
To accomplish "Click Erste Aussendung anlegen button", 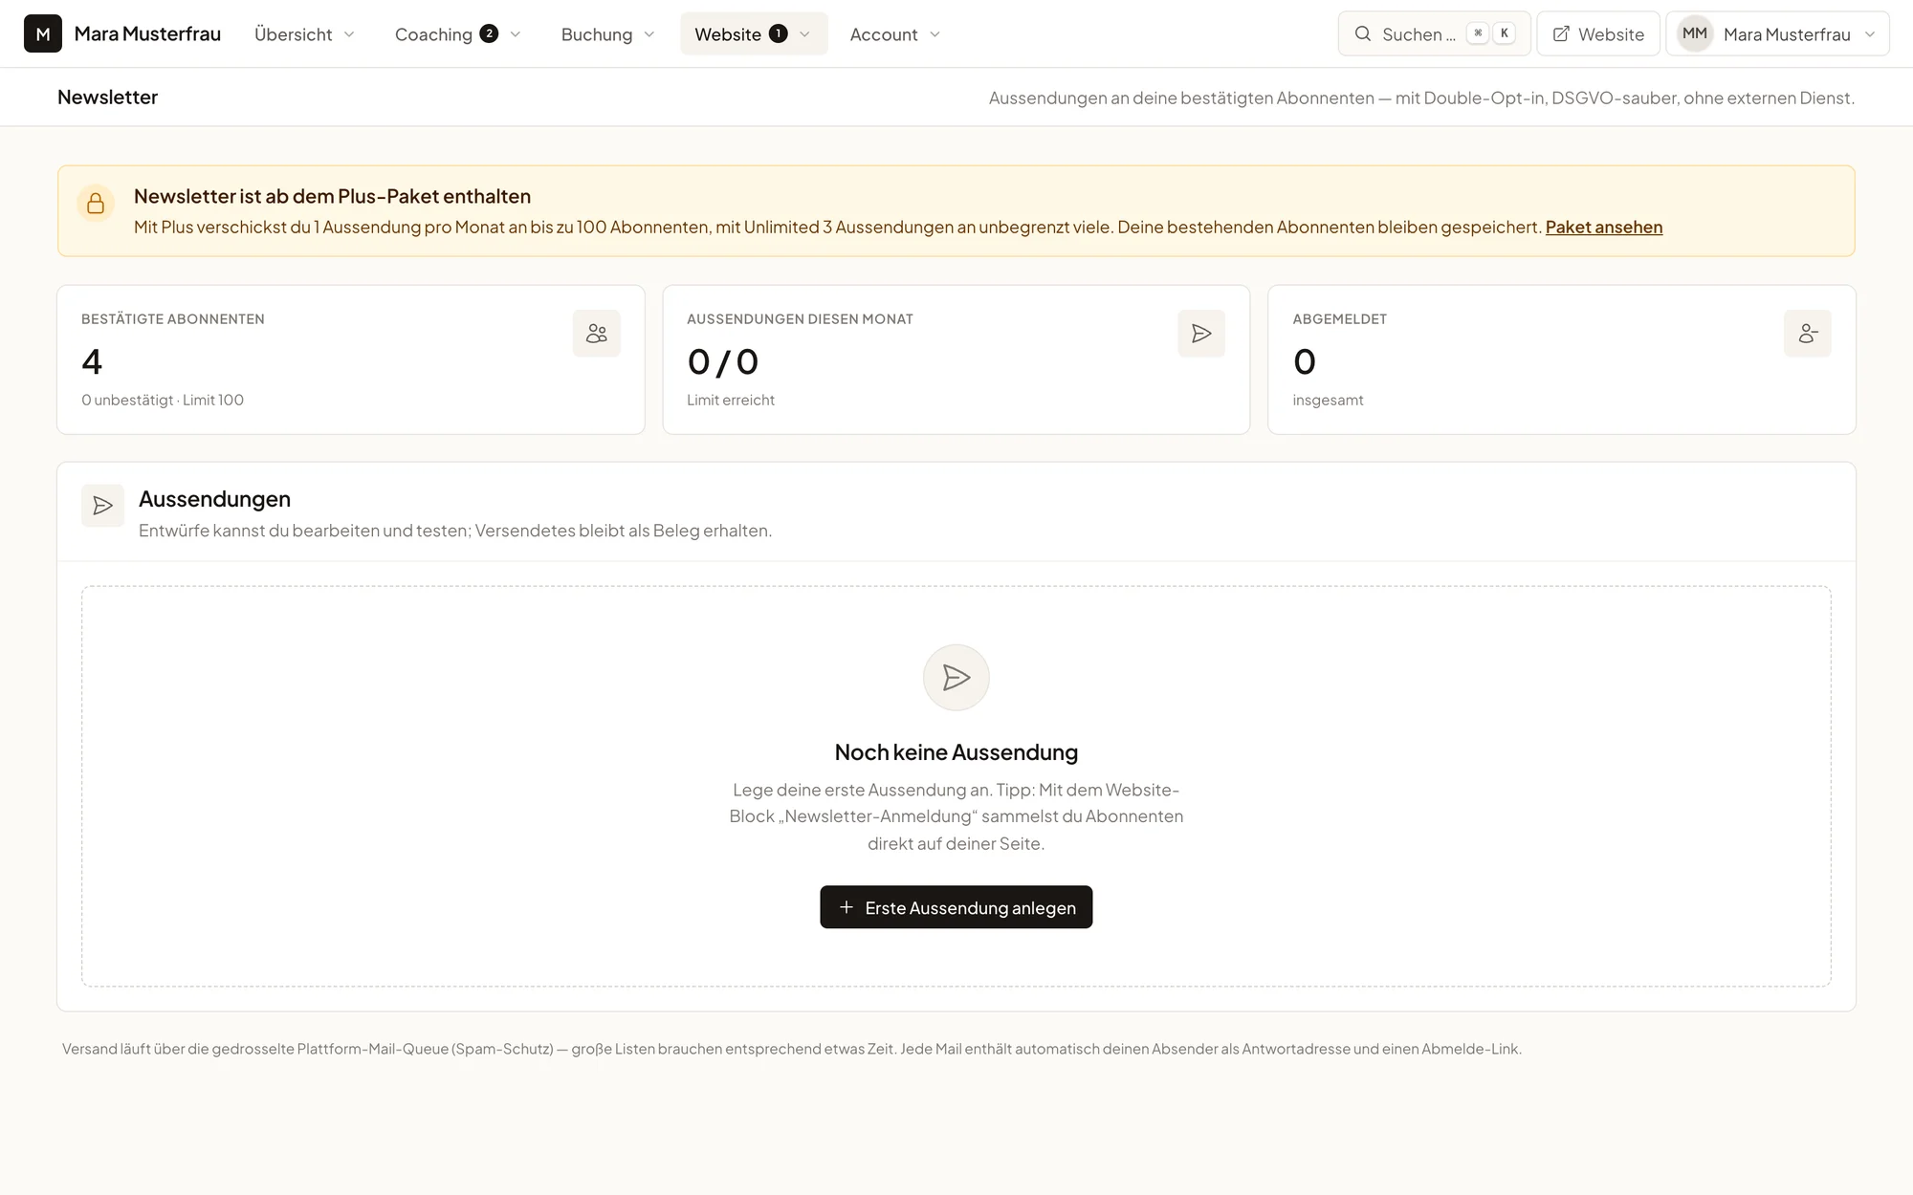I will click(956, 907).
